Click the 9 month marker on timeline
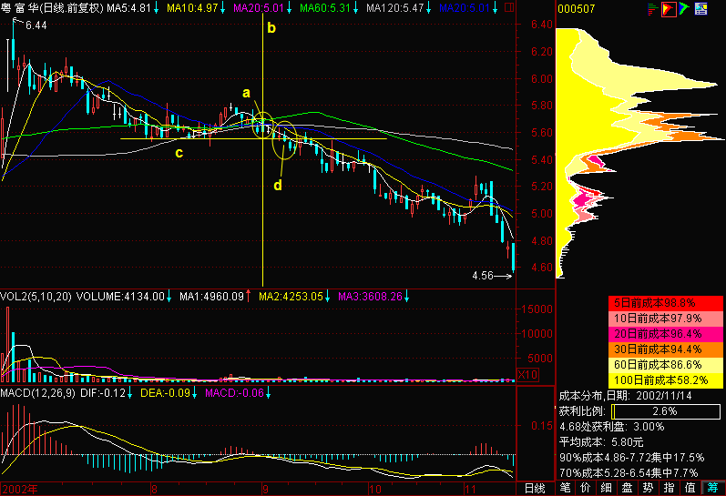Image resolution: width=726 pixels, height=496 pixels. [265, 489]
